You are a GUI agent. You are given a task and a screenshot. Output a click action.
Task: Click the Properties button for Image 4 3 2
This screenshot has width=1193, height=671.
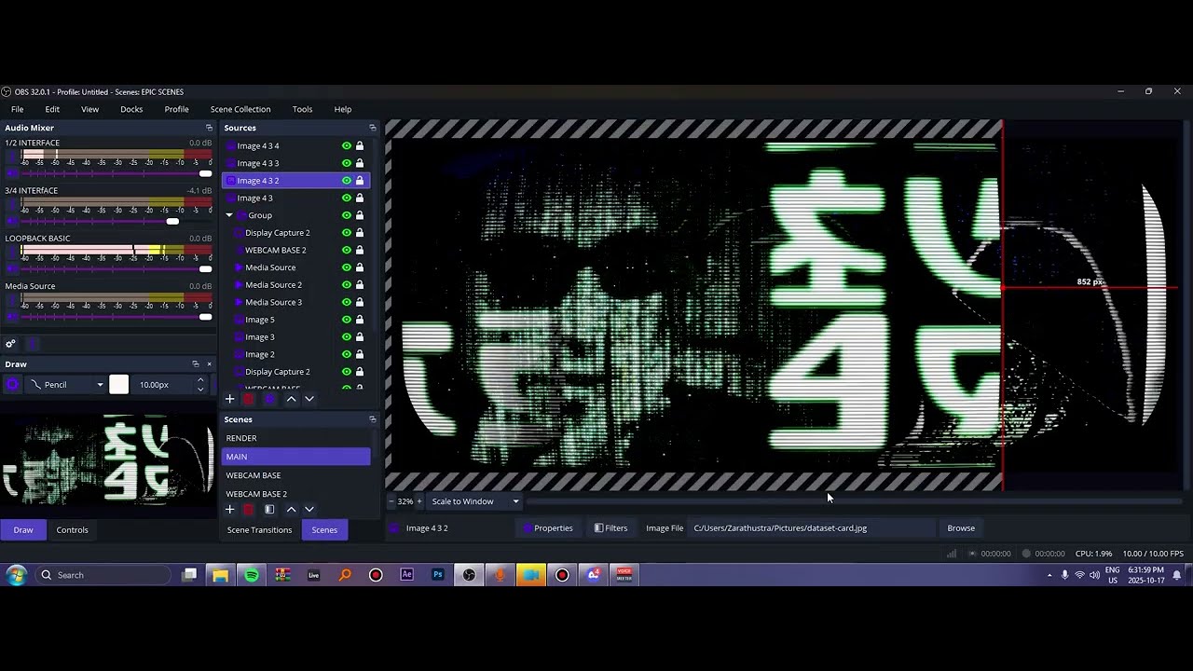coord(548,528)
